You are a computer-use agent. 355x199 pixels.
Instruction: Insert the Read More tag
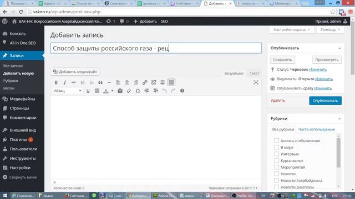(x=163, y=82)
